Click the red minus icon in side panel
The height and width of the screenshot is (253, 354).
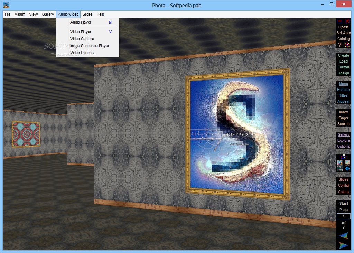(x=340, y=21)
